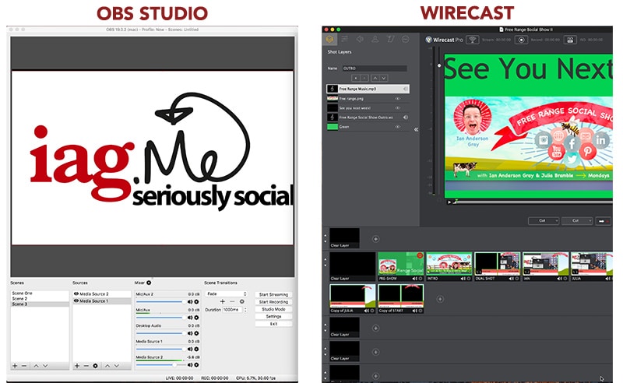
Task: Open Wirecast audio speaker tab icon
Action: point(360,39)
